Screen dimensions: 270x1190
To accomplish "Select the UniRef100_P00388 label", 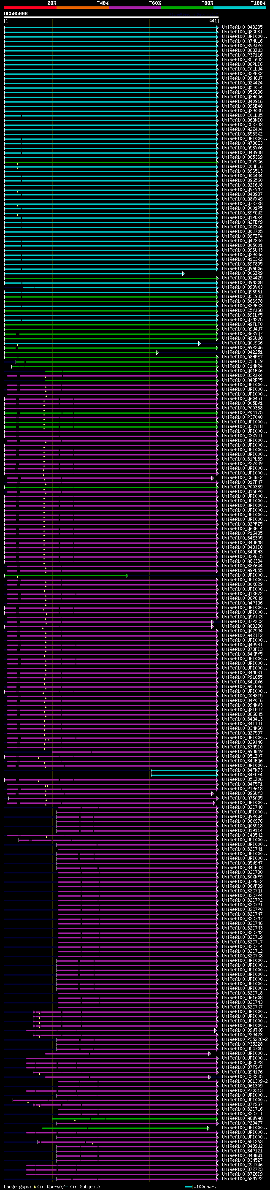I will pos(242,408).
